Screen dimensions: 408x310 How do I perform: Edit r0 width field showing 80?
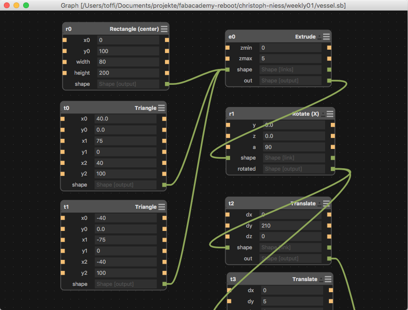click(x=128, y=62)
